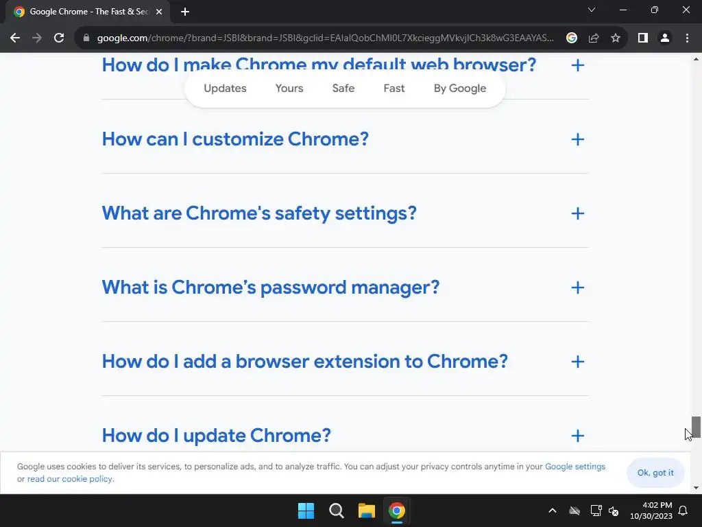The height and width of the screenshot is (527, 702).
Task: Click the Google icon in address bar
Action: click(571, 38)
